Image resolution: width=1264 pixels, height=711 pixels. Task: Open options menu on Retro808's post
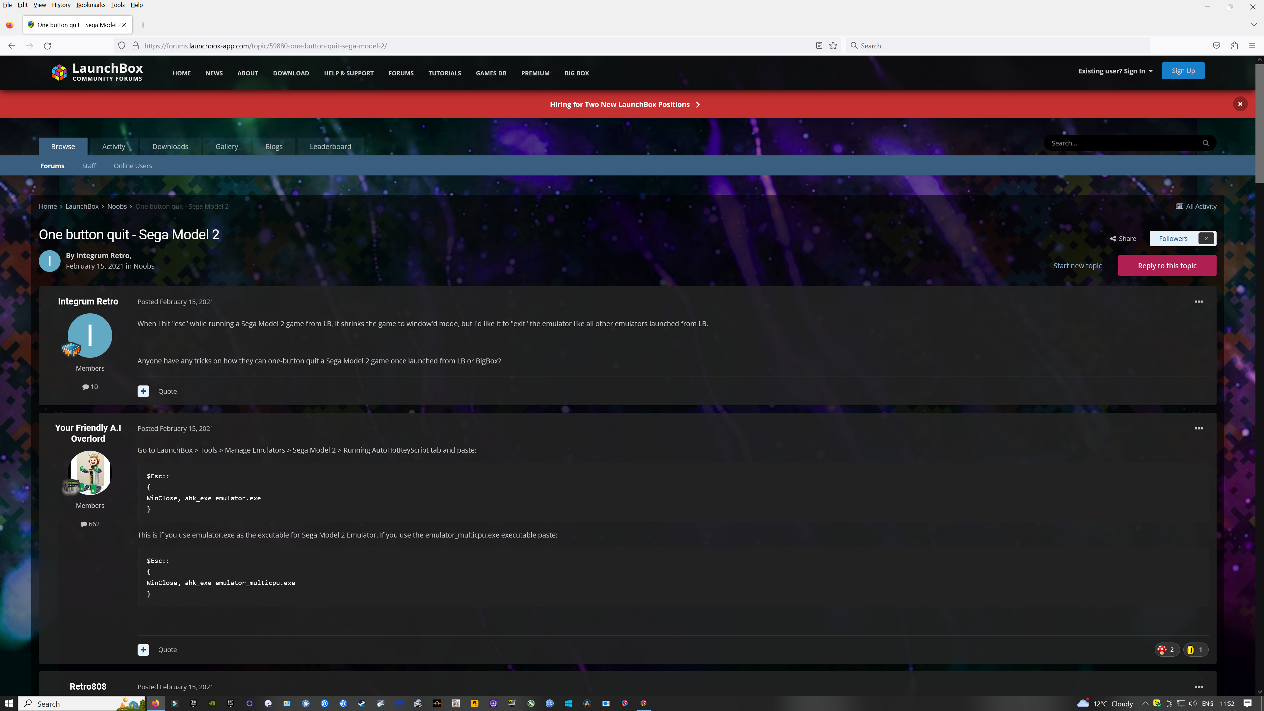click(1199, 687)
